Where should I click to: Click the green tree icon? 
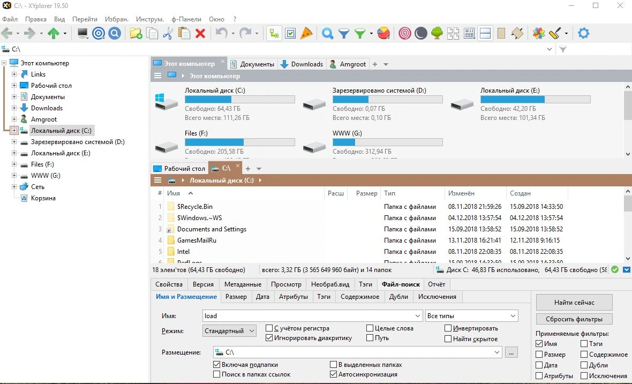[437, 33]
